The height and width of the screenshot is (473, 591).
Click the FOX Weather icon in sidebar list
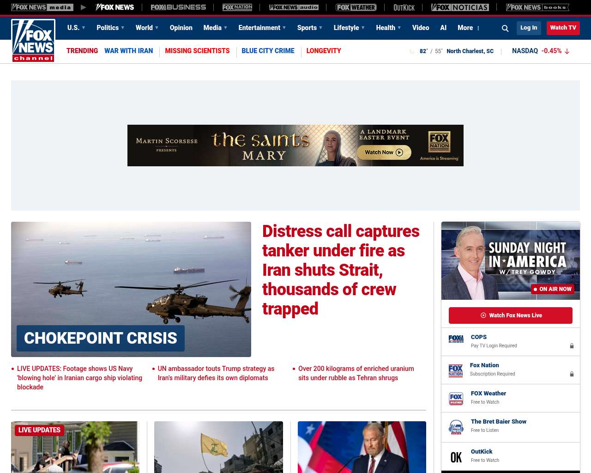coord(456,399)
